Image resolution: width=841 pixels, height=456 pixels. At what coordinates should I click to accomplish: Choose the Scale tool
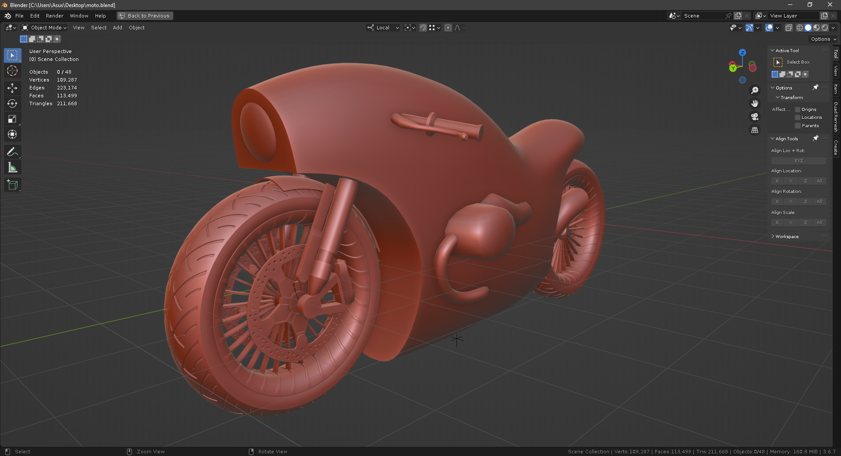(x=12, y=119)
